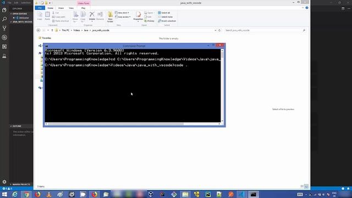Click Java in breadcrumb path
352x198 pixels.
coord(86,30)
